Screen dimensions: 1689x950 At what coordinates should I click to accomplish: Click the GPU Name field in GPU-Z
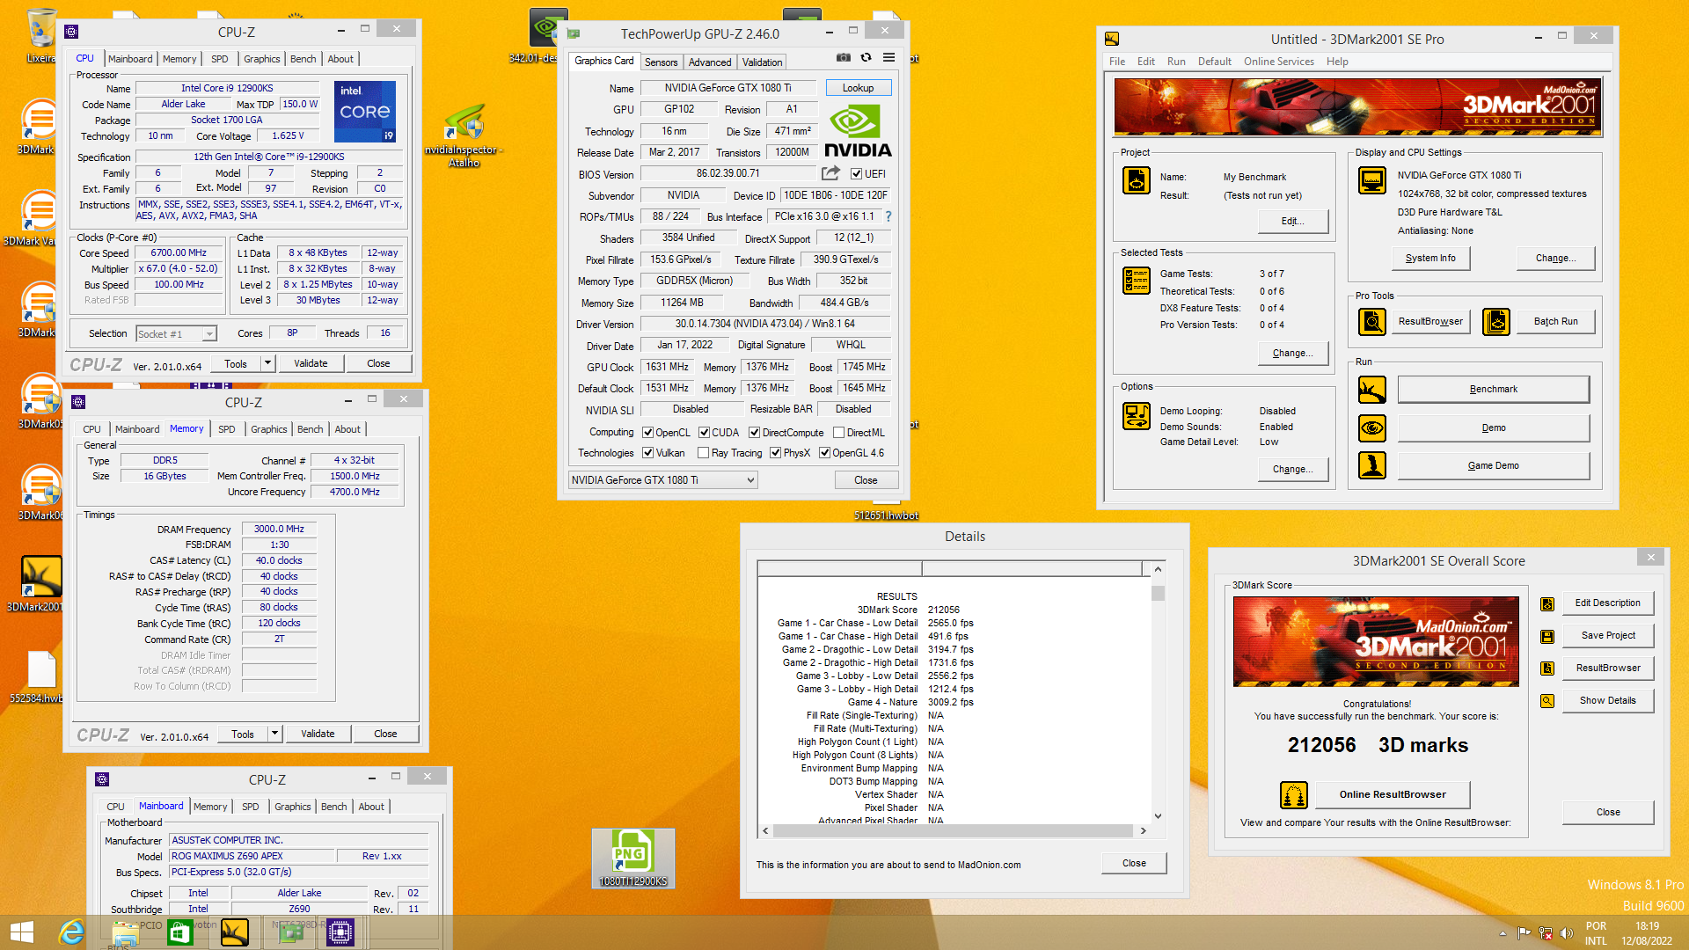pos(728,88)
